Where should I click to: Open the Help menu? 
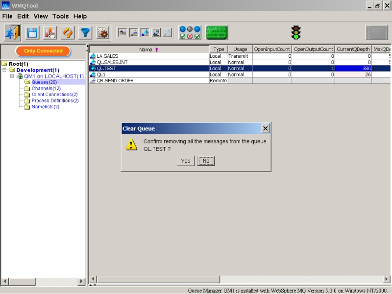pyautogui.click(x=80, y=16)
